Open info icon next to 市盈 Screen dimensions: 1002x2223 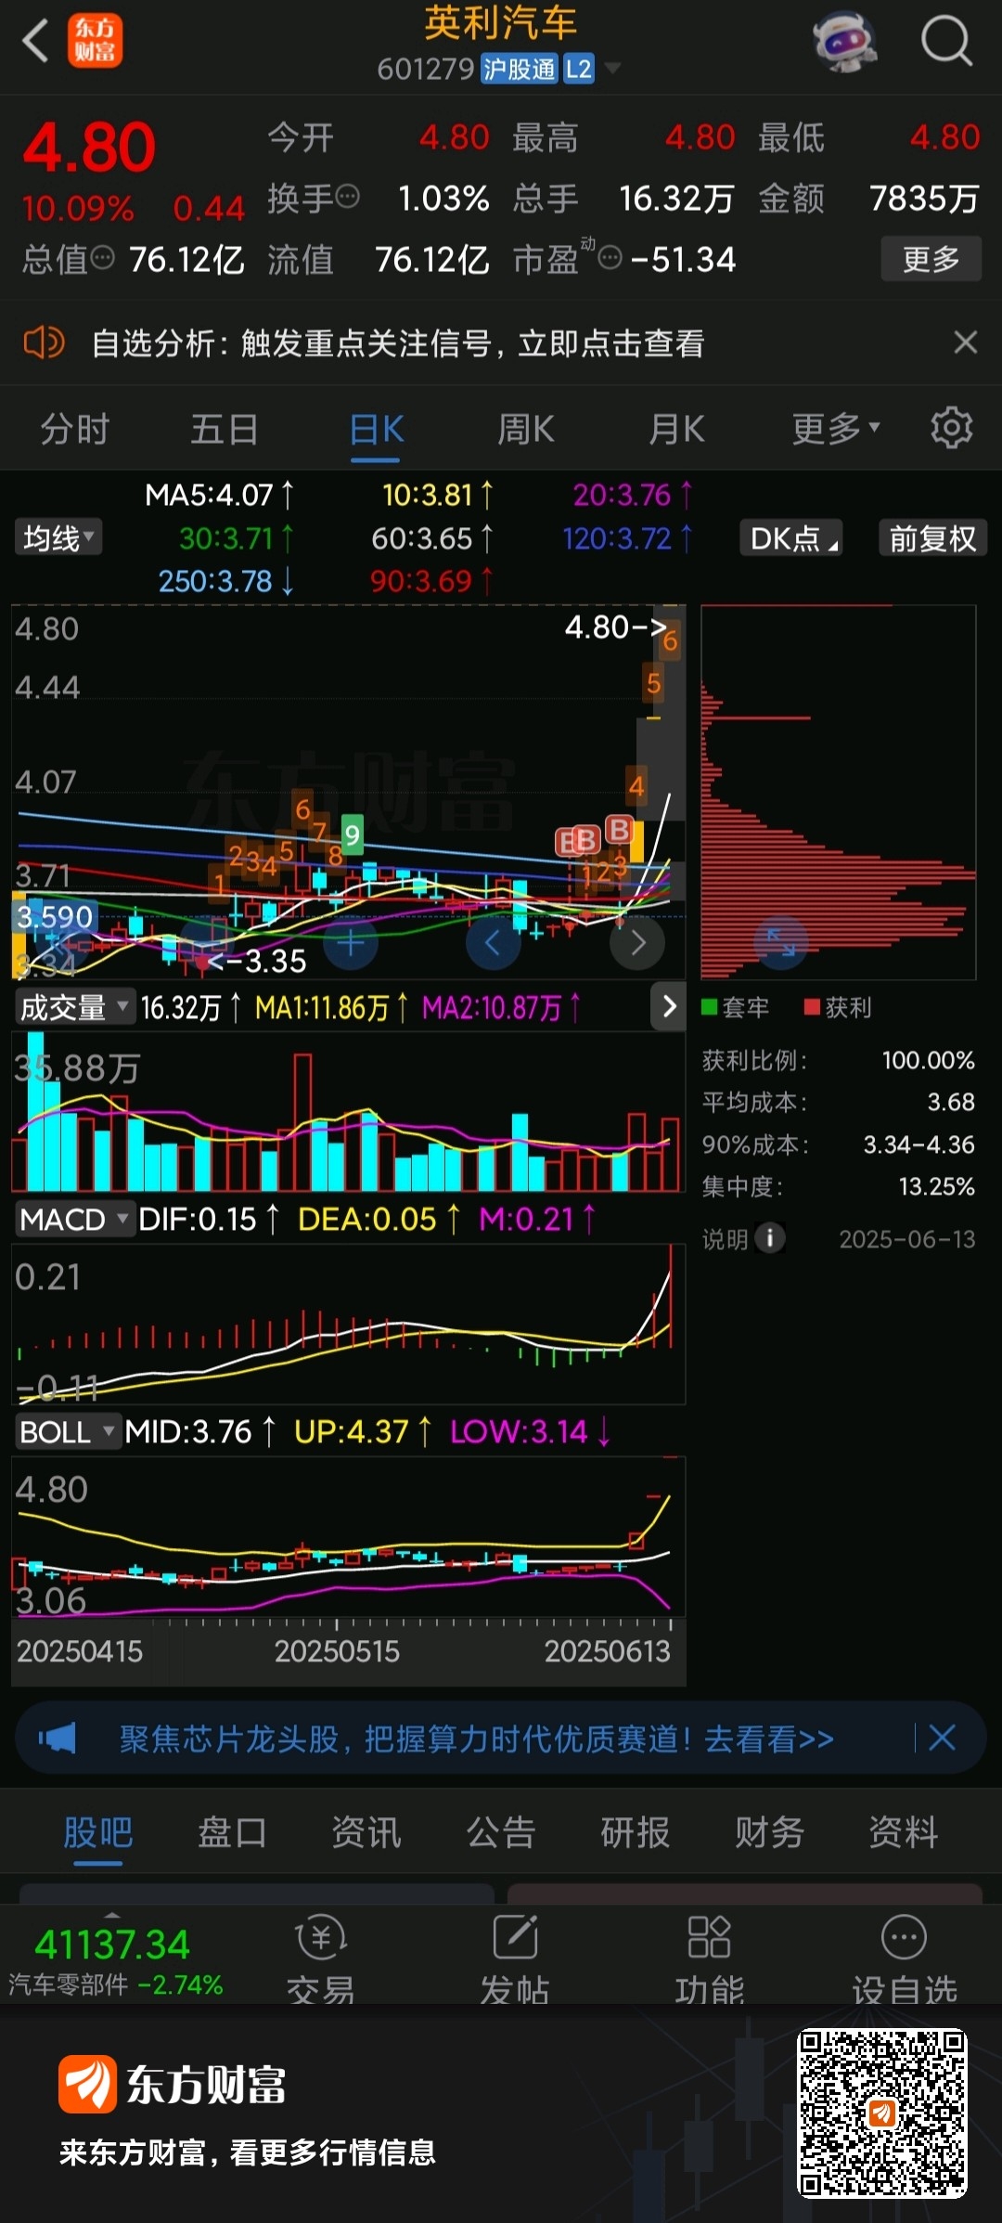point(610,258)
